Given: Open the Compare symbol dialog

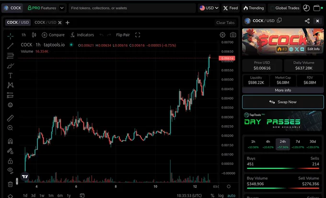Looking at the screenshot, I should [x=53, y=35].
